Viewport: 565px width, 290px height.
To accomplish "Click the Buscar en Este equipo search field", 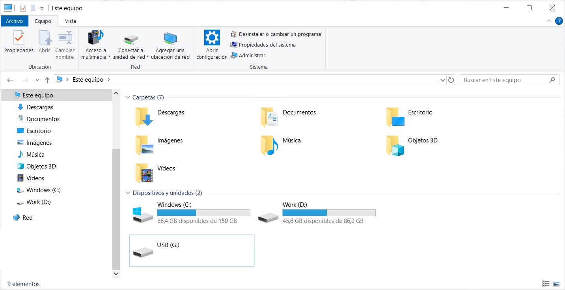I will (504, 80).
